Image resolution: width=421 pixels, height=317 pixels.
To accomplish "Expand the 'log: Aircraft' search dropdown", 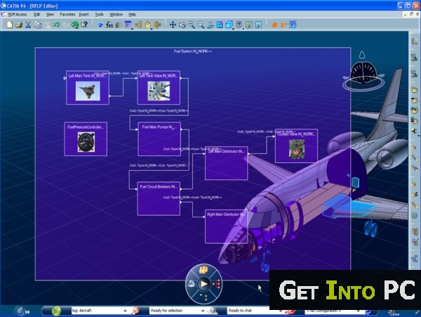I will click(125, 311).
